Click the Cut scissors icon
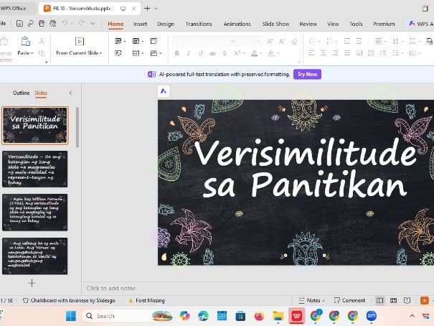The image size is (434, 326). 42,41
